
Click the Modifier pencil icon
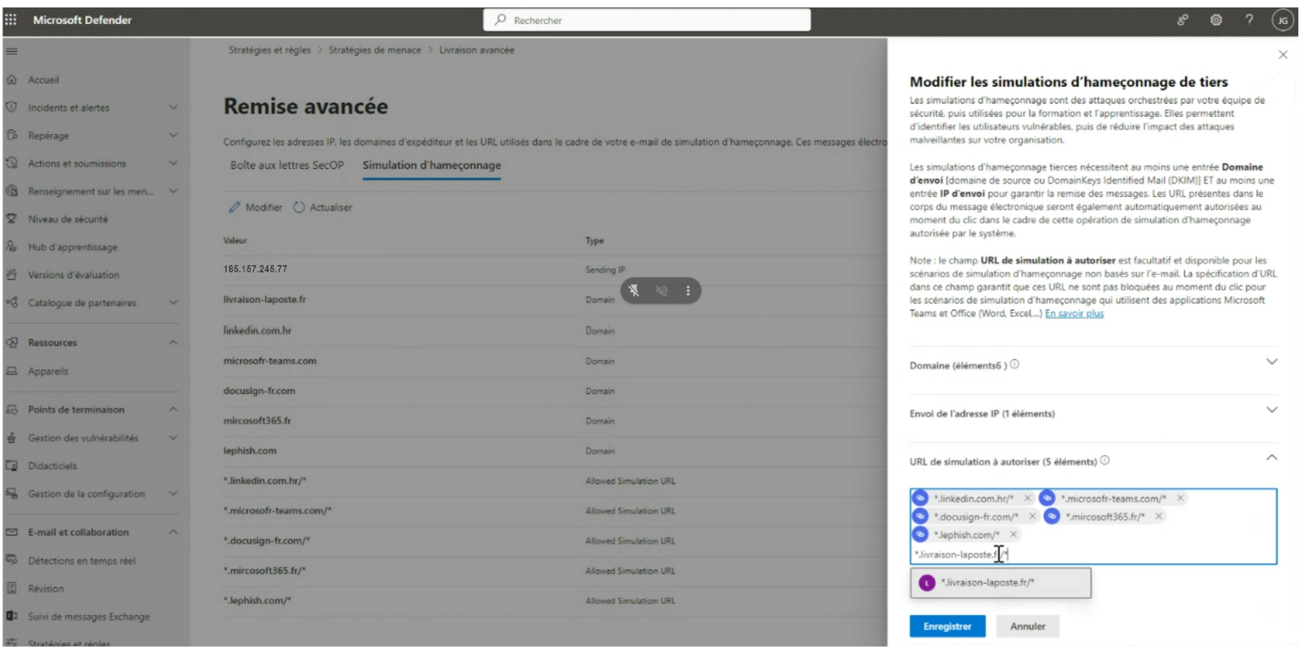(x=235, y=207)
